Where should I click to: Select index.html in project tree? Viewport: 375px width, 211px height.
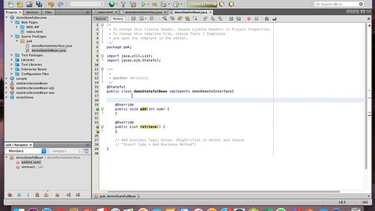pyautogui.click(x=35, y=32)
